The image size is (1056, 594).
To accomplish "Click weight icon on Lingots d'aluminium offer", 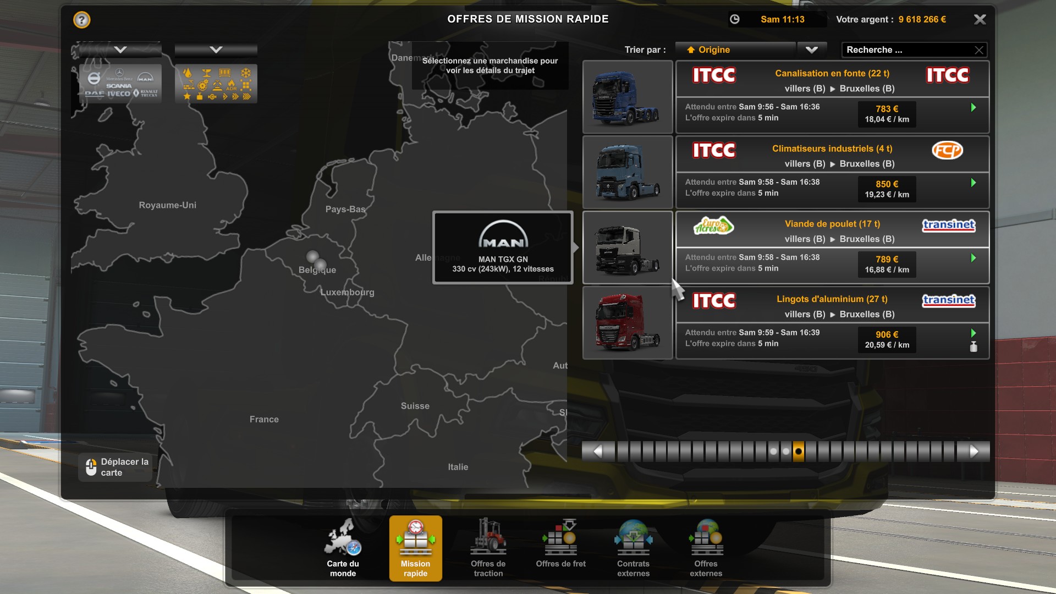I will [x=973, y=346].
